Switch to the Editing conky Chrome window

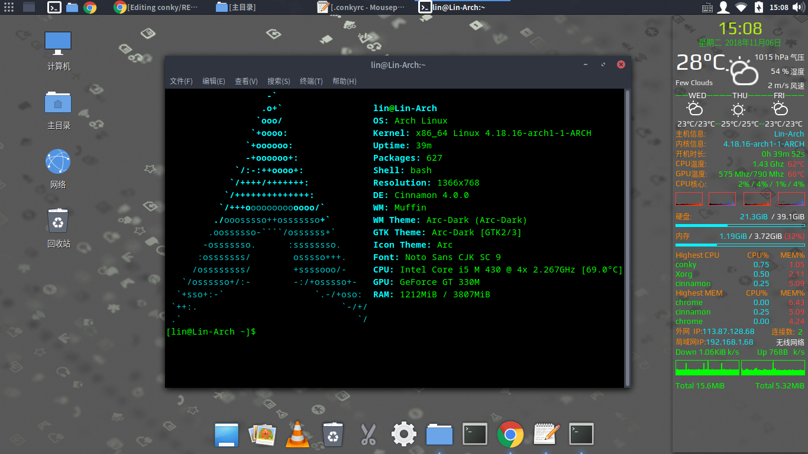[156, 8]
